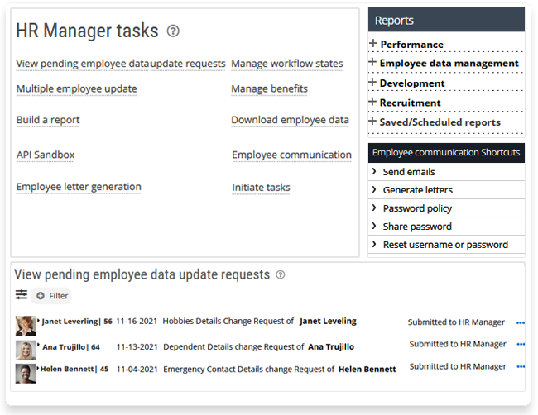The image size is (538, 415).
Task: Open Reset username or password shortcut
Action: coord(446,245)
